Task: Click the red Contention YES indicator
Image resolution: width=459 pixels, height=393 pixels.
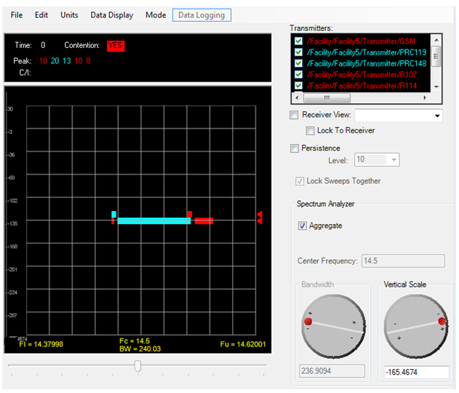Action: point(116,45)
